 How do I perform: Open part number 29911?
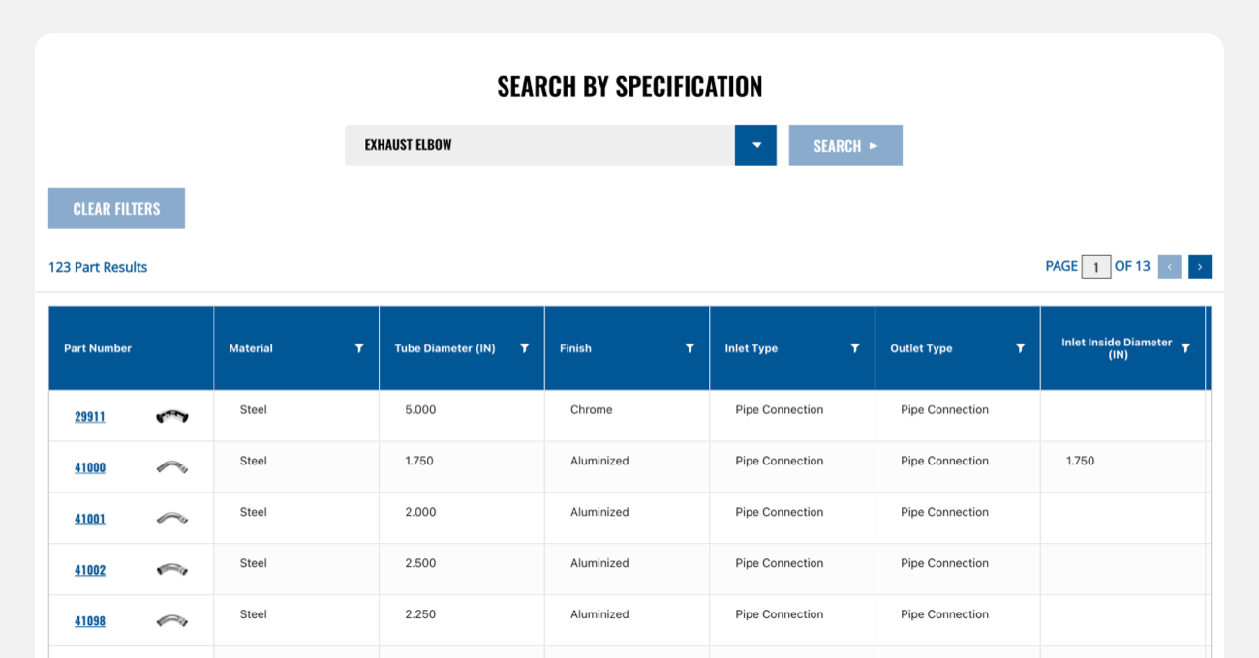(90, 417)
